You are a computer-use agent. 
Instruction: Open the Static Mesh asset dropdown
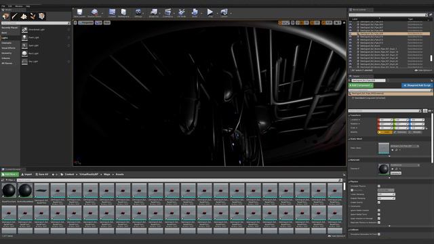pos(404,146)
